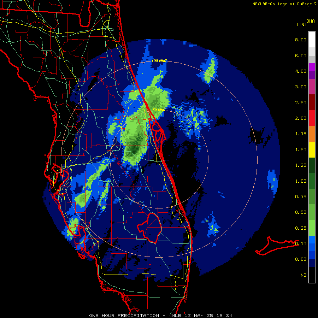The height and width of the screenshot is (318, 318).
Task: Click the pink 3.00 inch legend swatch
Action: [x=312, y=87]
